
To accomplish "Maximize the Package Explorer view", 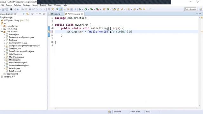I will click(44, 14).
